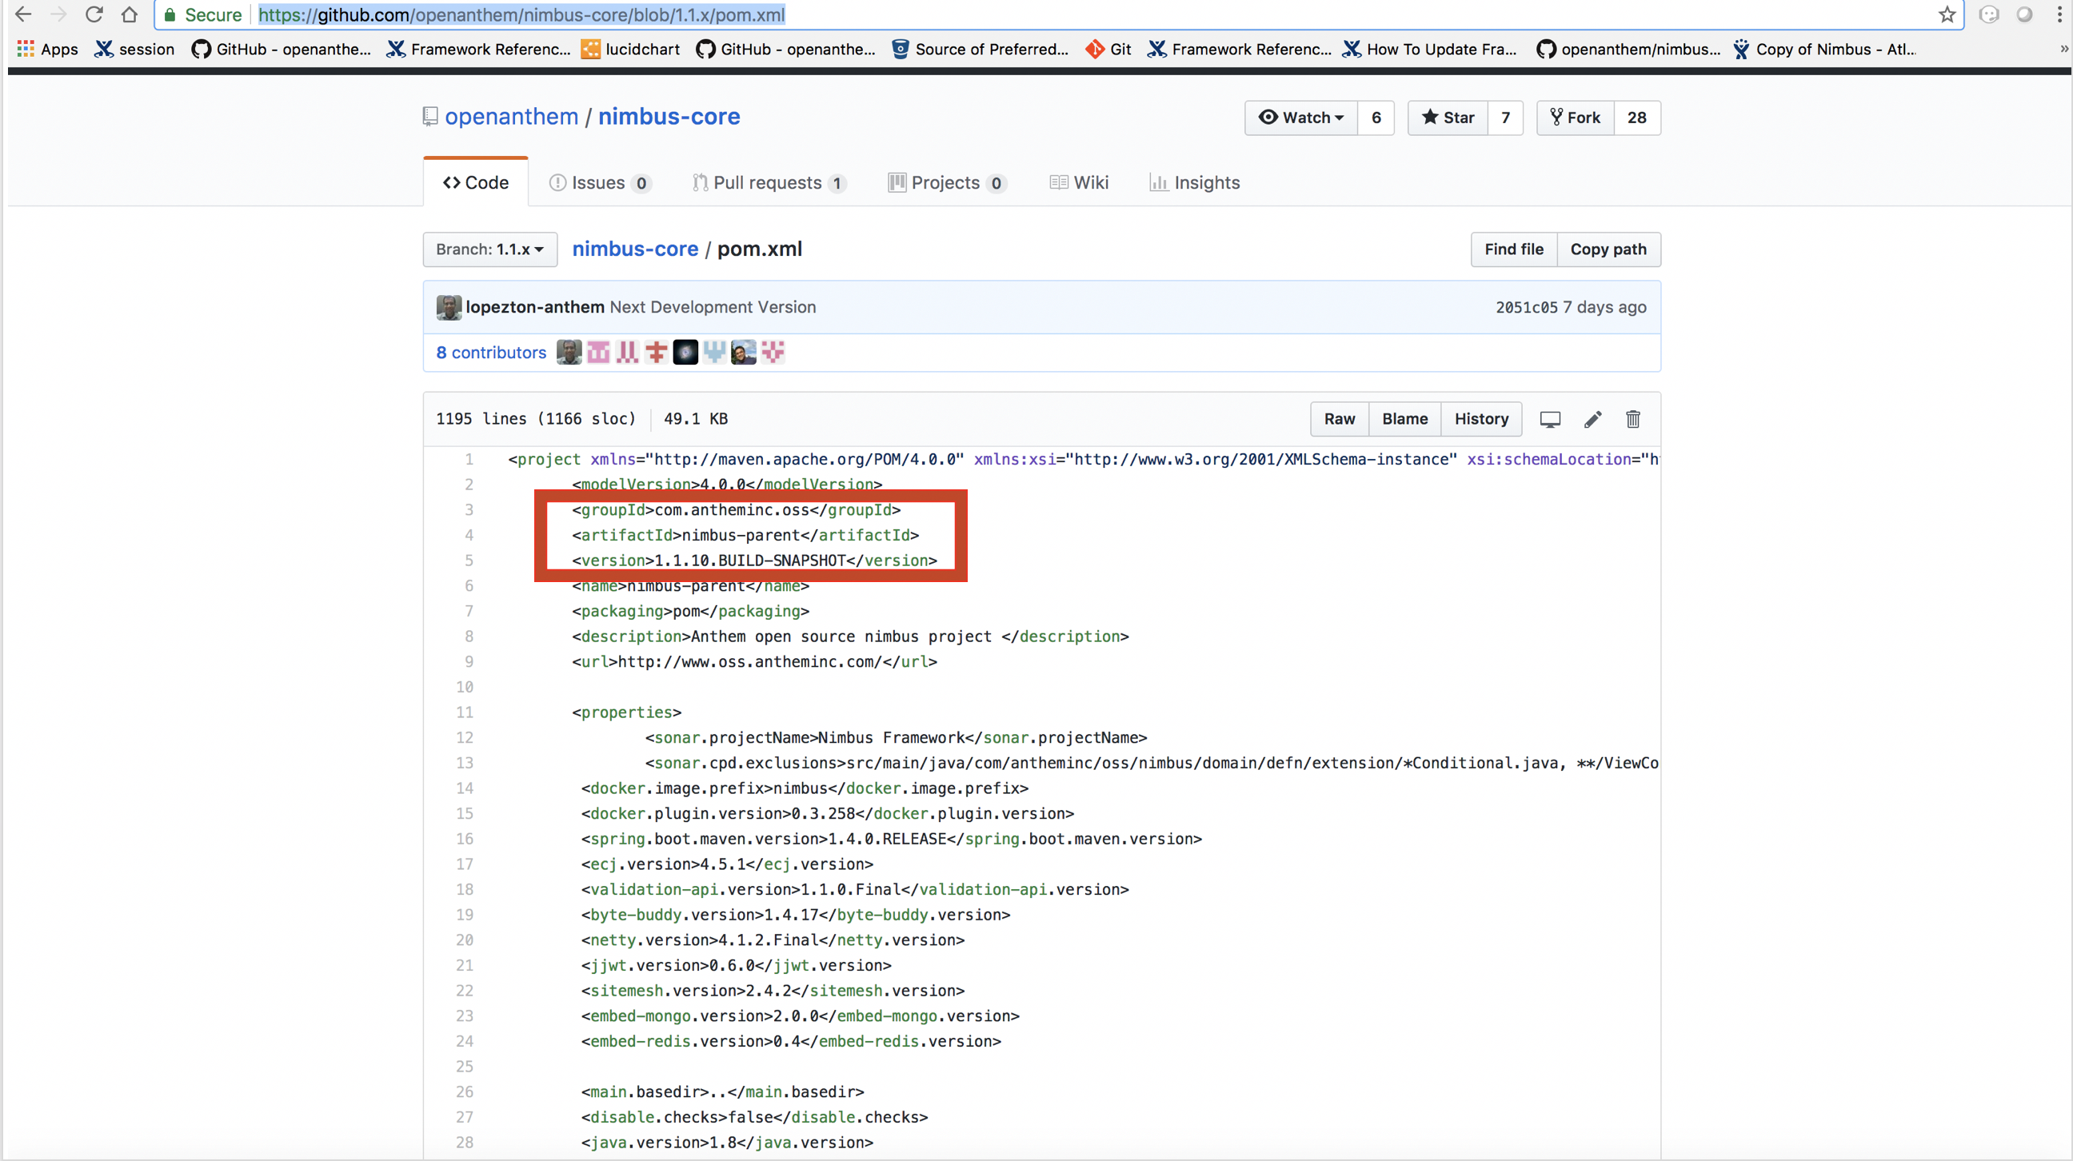2073x1161 pixels.
Task: Open 'Copy of Nimbus - Atl...' bookmark
Action: tap(1824, 49)
